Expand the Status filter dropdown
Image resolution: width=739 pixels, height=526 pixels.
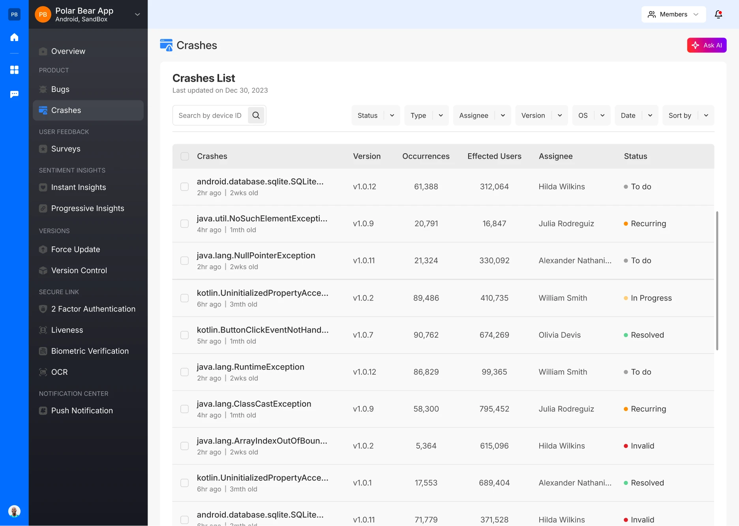(375, 115)
